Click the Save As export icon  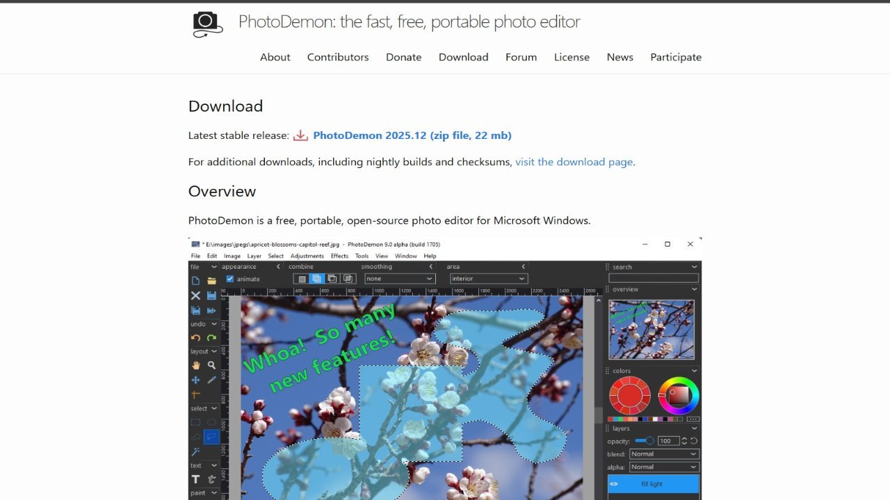[211, 310]
